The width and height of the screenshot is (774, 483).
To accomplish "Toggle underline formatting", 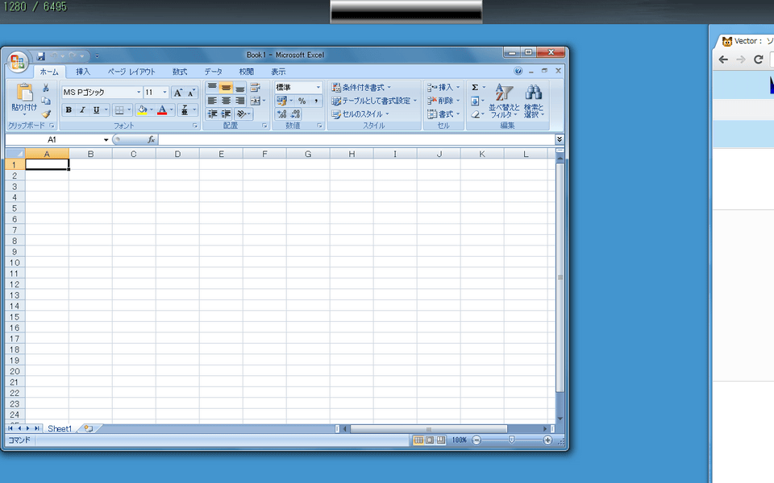I will point(96,110).
